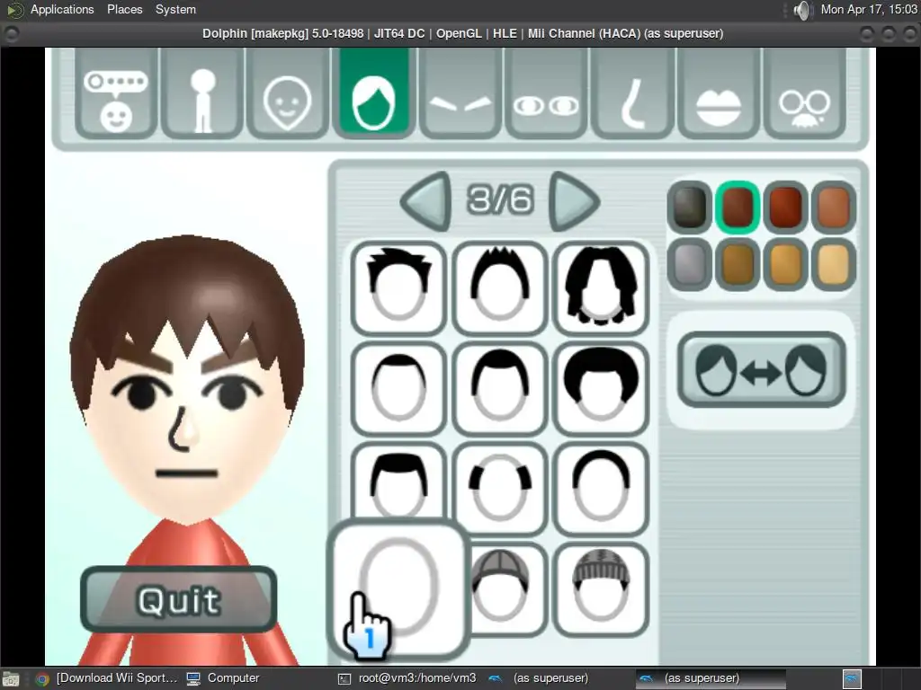The image size is (921, 690).
Task: Choose the thin flat-top hairstyle
Action: [x=398, y=388]
